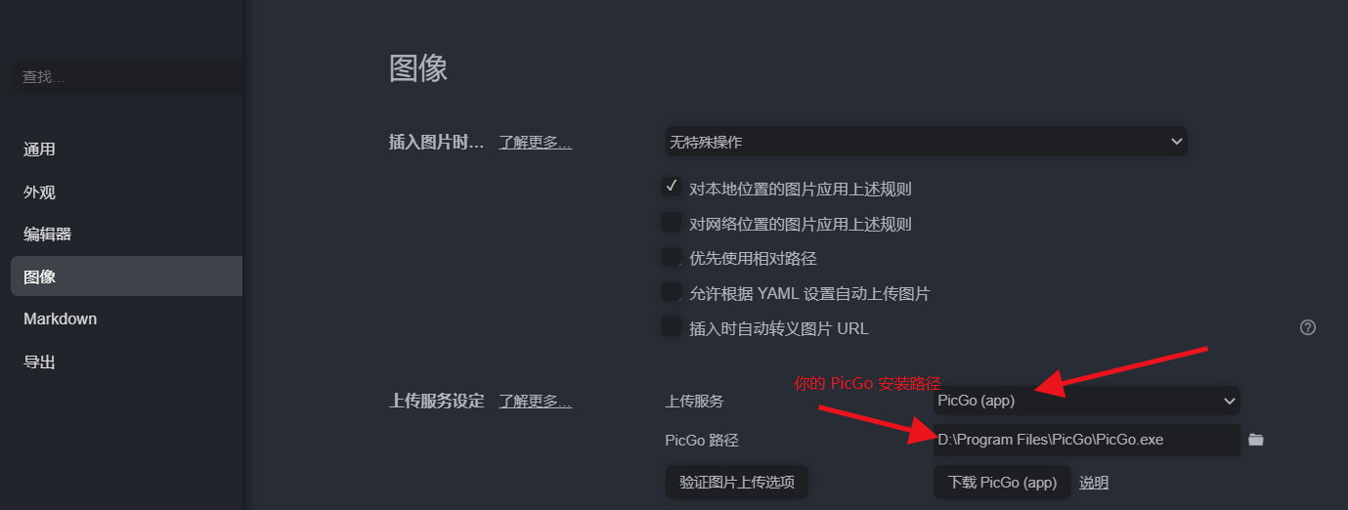
Task: Click the folder browse icon for PicGo path
Action: (1256, 440)
